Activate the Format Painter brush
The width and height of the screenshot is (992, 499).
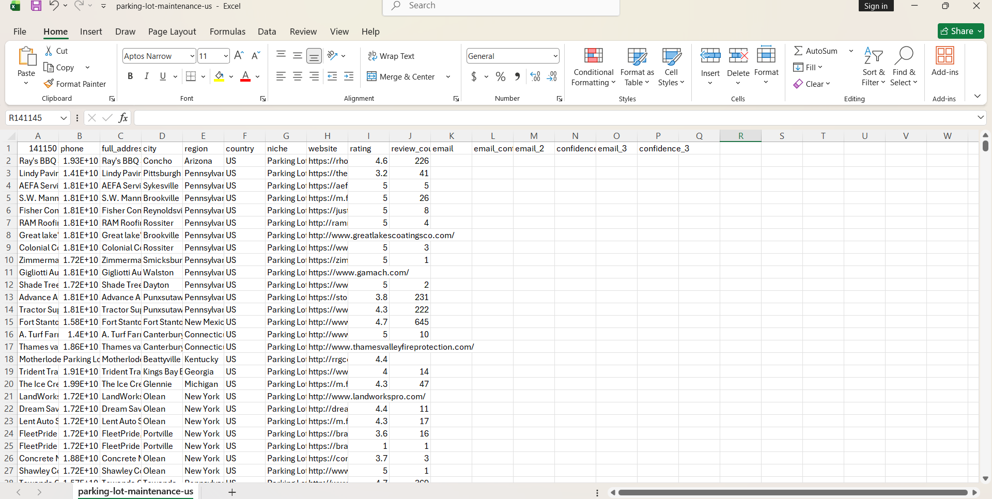pyautogui.click(x=49, y=84)
